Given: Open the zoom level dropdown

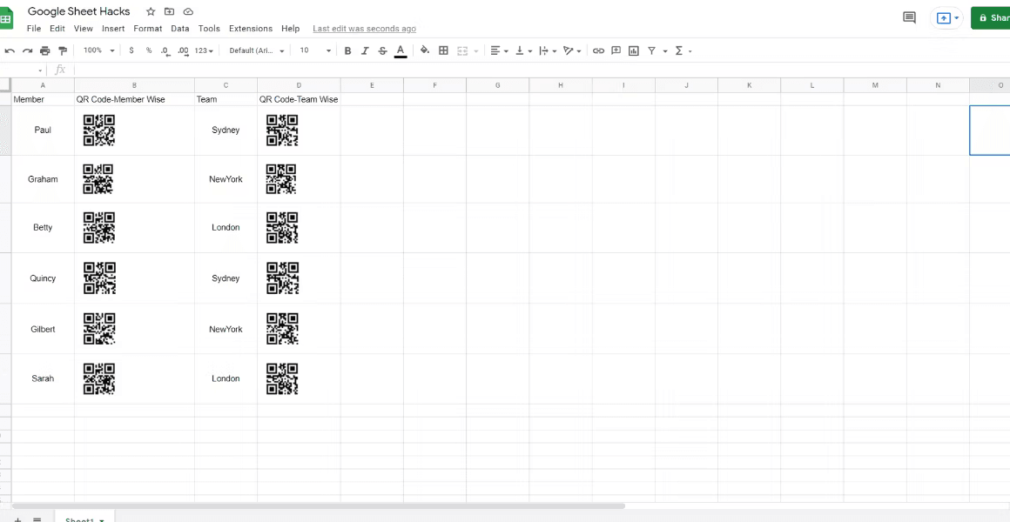Looking at the screenshot, I should (x=98, y=50).
